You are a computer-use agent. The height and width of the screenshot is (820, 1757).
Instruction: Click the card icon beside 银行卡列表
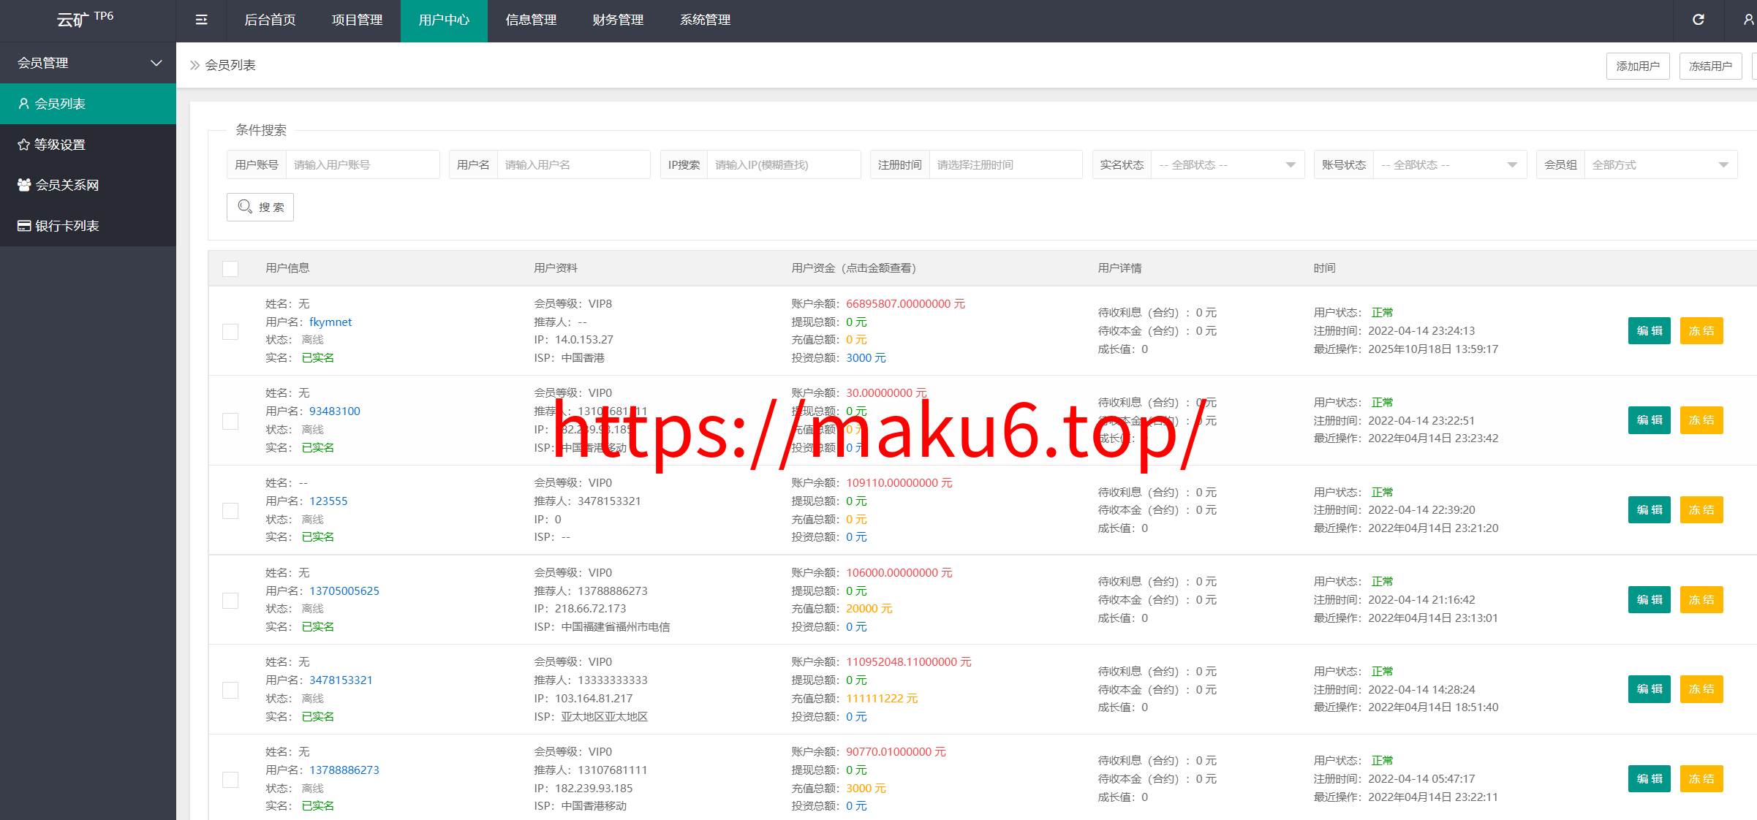24,226
